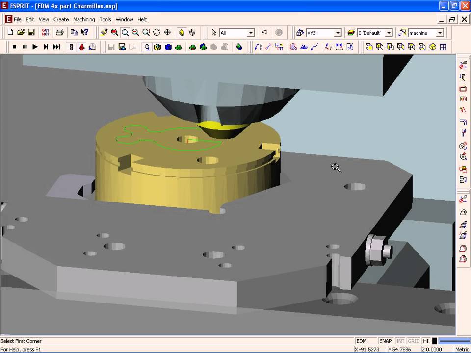Create a new document
This screenshot has width=471, height=353.
coord(10,32)
